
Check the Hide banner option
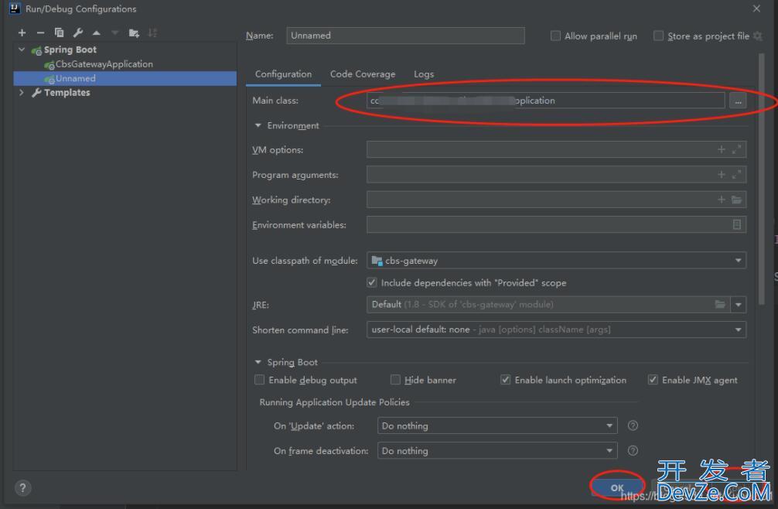[395, 380]
